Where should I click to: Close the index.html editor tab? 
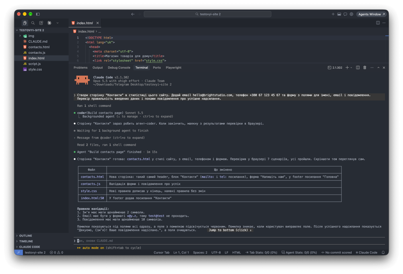(x=98, y=23)
